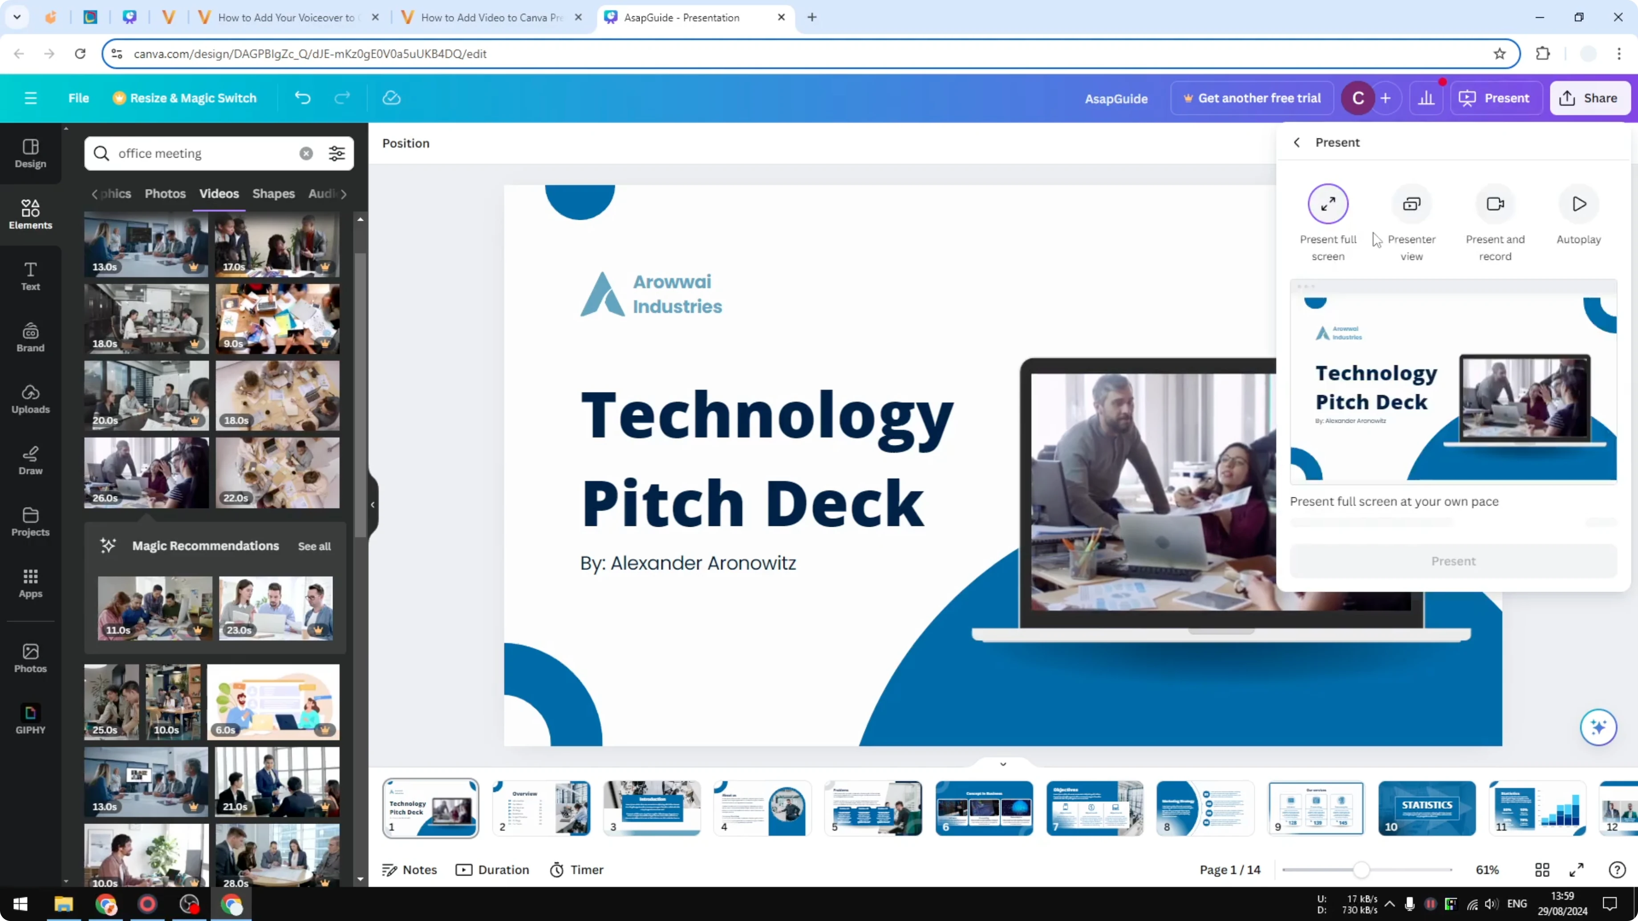Viewport: 1638px width, 921px height.
Task: Click the undo arrow
Action: (x=303, y=98)
